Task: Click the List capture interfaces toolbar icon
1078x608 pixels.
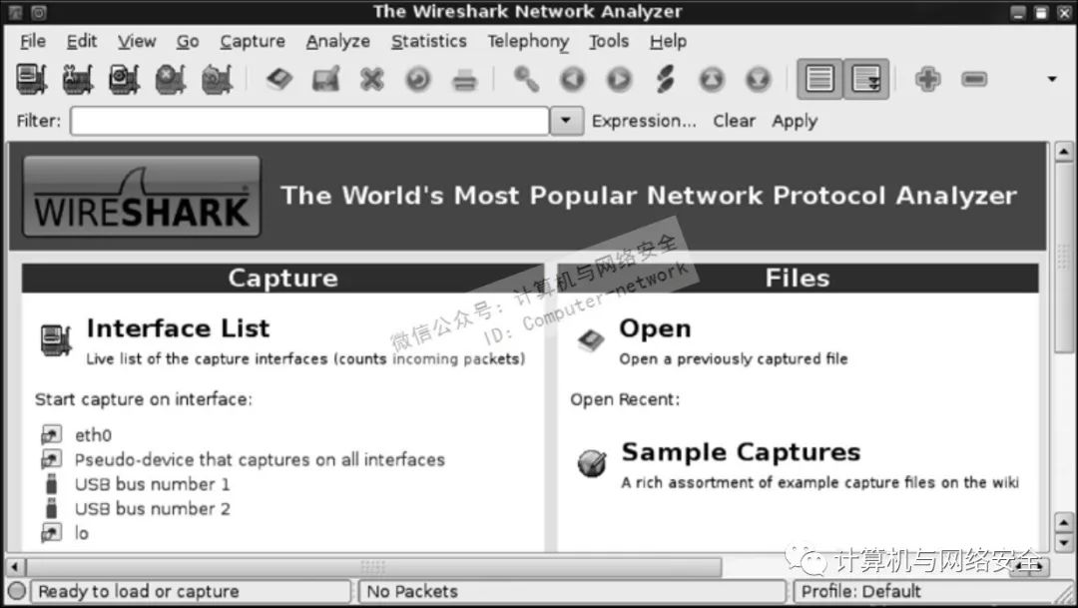Action: point(32,79)
